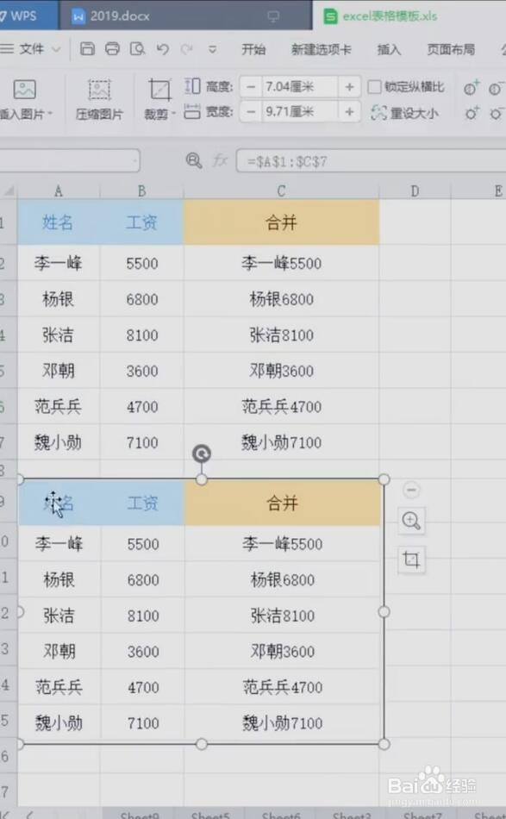Click the rotation handle of pasted picture
This screenshot has height=819, width=506.
click(x=202, y=453)
